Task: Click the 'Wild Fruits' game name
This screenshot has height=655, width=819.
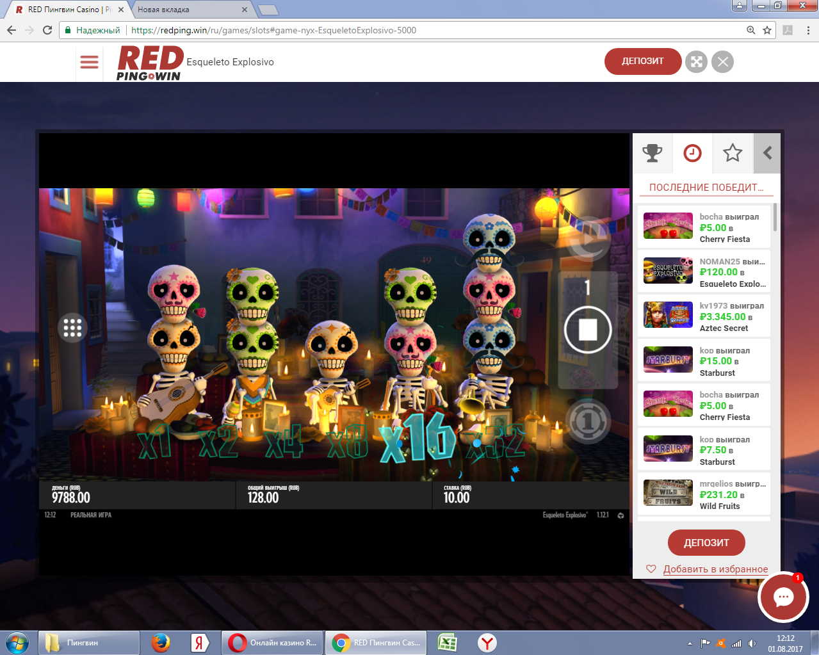Action: 720,506
